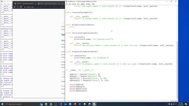Screen dimensions: 189x106
Task: Click the microphone tray icon
Action: tap(169, 104)
